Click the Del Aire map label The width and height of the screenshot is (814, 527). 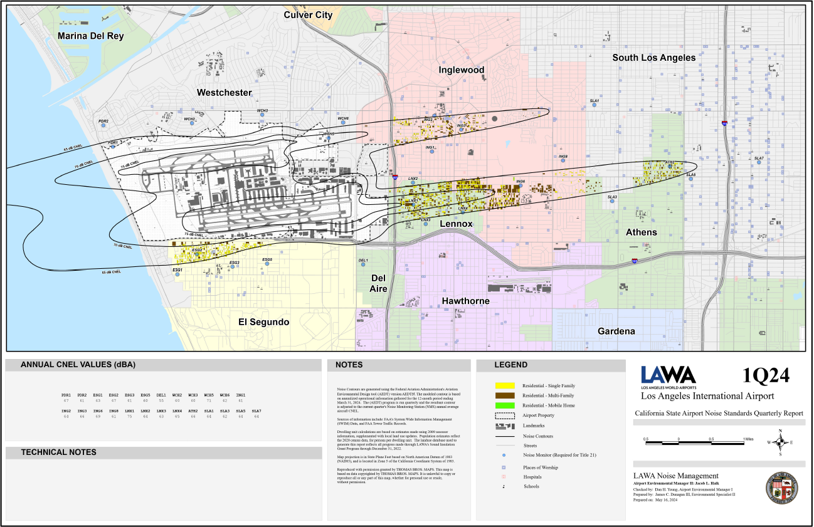(x=379, y=283)
